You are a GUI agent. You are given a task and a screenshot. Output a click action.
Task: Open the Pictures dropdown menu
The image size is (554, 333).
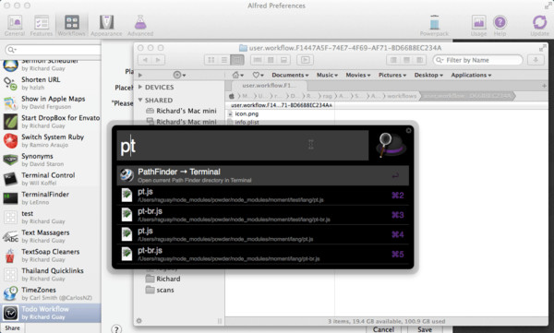[x=392, y=75]
